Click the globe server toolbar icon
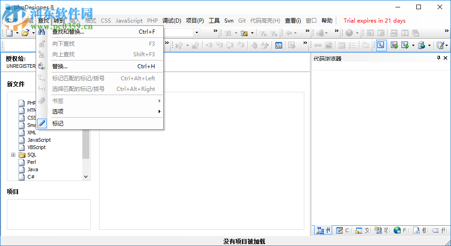The height and width of the screenshot is (246, 451). click(x=421, y=45)
